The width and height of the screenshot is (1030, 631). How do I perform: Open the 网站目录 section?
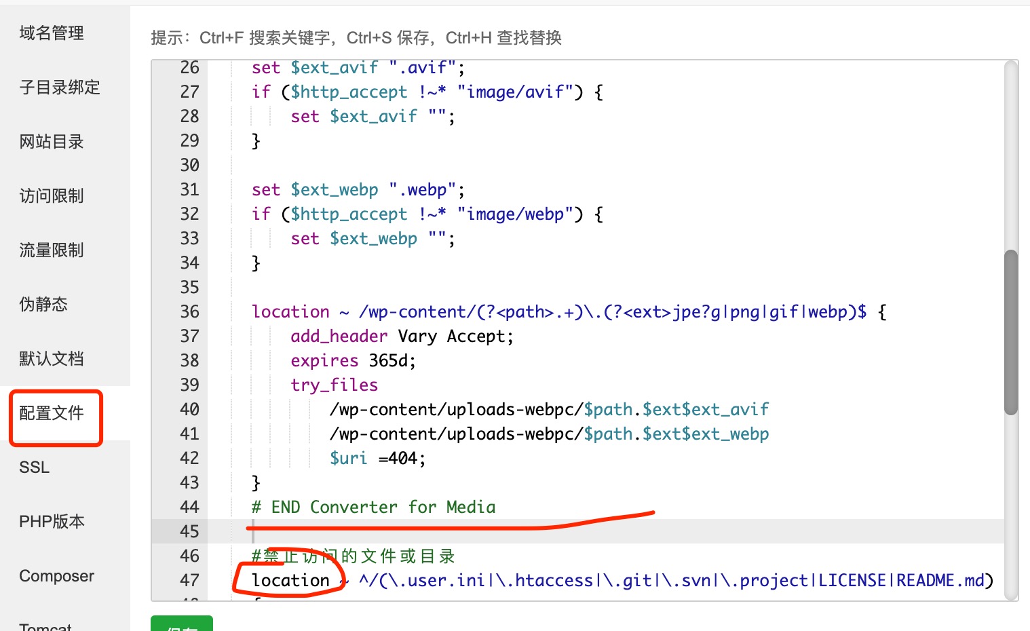point(51,141)
